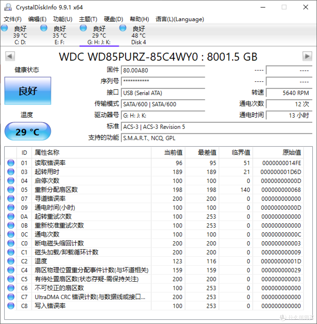Click status orb for attribute C0 断电磁头缩回计数

point(11,243)
